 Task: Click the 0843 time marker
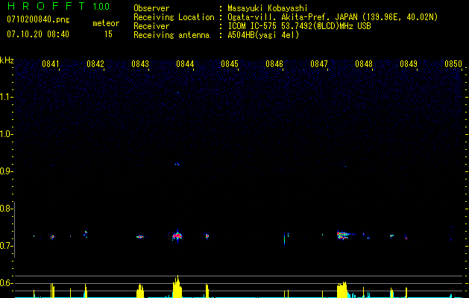coord(140,64)
